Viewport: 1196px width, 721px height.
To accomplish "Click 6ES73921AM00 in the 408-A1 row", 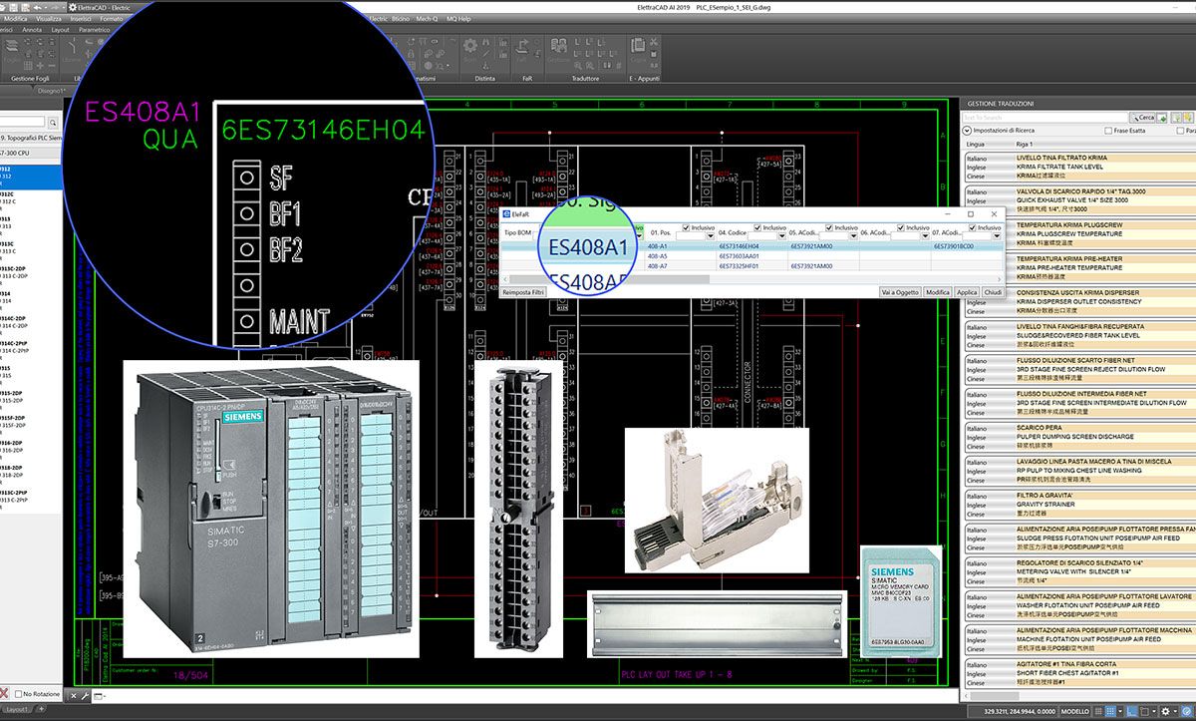I will [x=810, y=245].
